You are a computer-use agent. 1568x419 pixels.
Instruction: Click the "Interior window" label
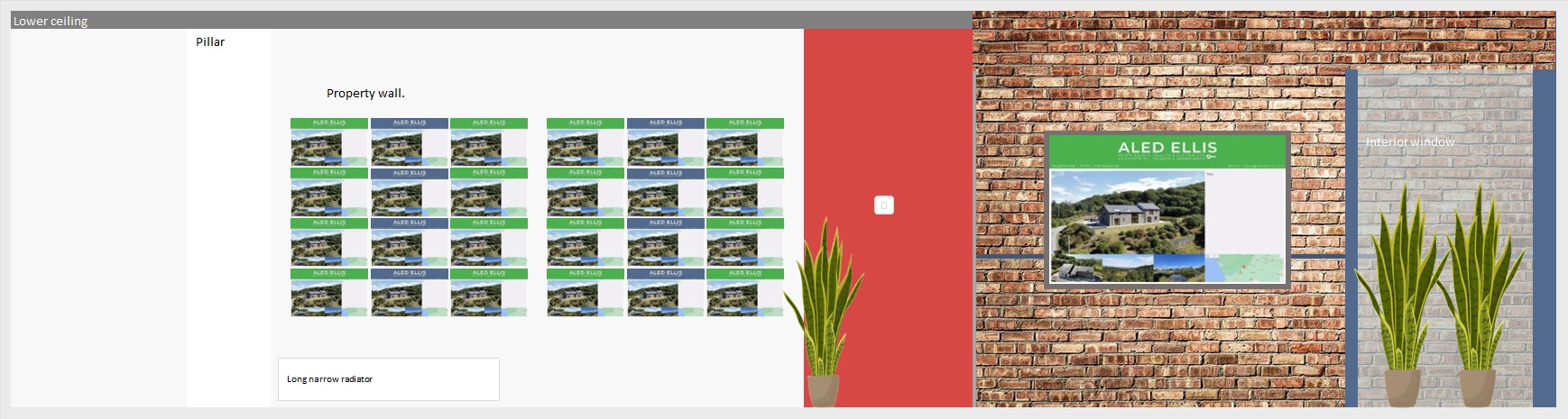click(x=1409, y=142)
